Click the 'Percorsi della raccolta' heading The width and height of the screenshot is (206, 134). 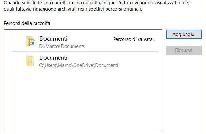click(x=27, y=24)
